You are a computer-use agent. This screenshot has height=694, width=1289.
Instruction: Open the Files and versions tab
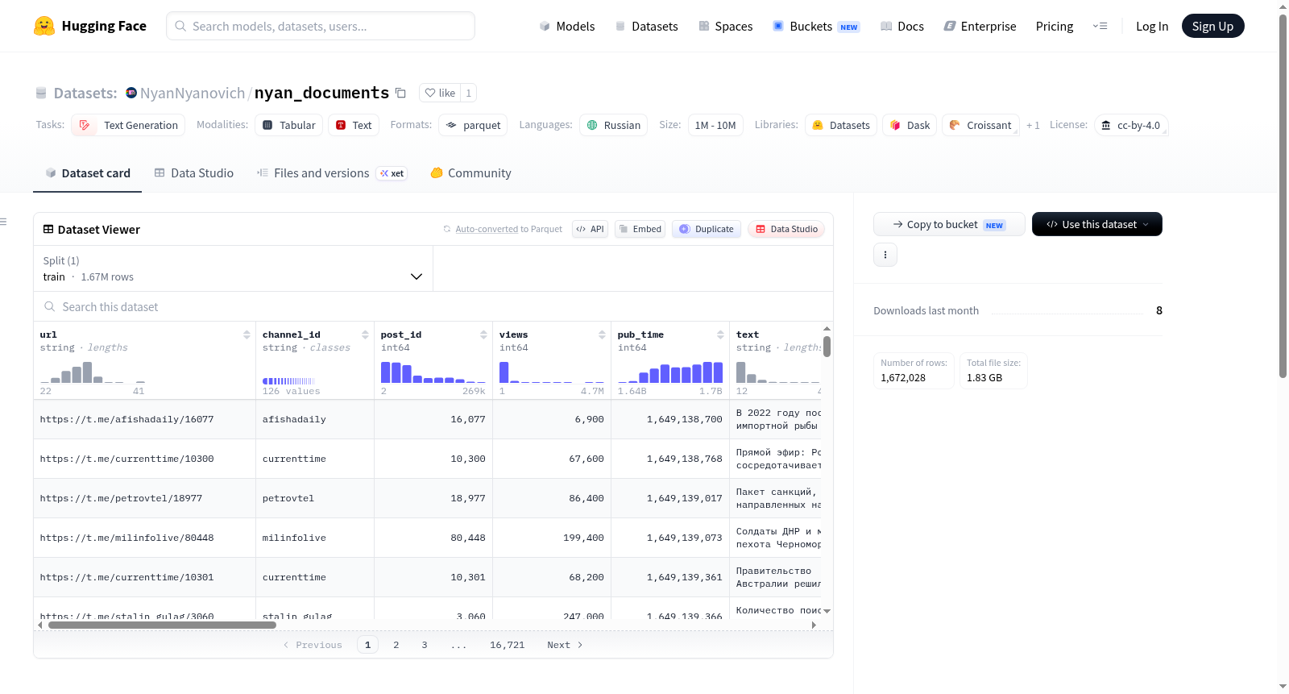(x=332, y=172)
